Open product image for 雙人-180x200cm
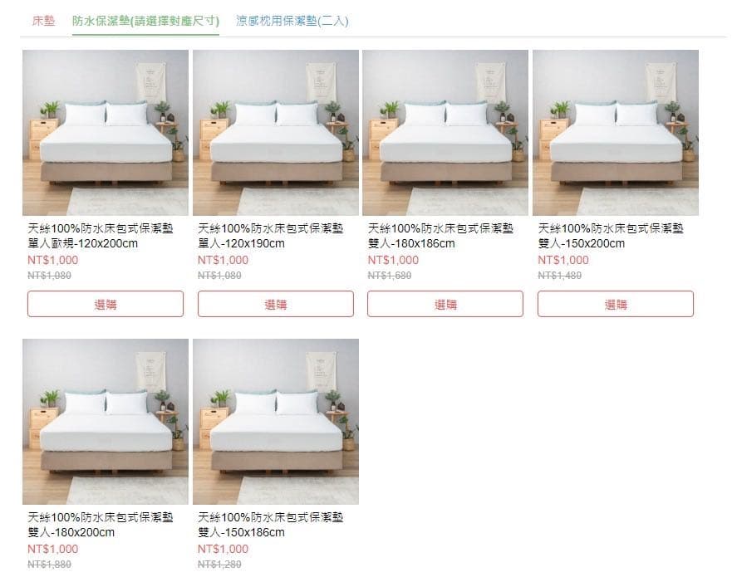Screen dimensions: 732x577 pos(106,422)
